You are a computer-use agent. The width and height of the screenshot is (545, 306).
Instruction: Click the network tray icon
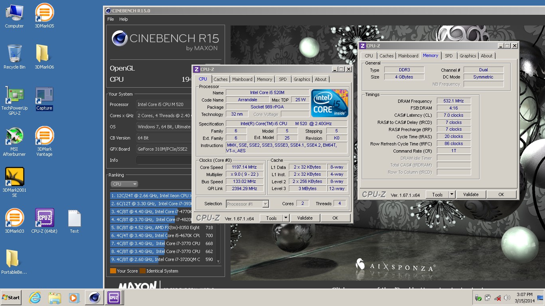[x=498, y=298]
